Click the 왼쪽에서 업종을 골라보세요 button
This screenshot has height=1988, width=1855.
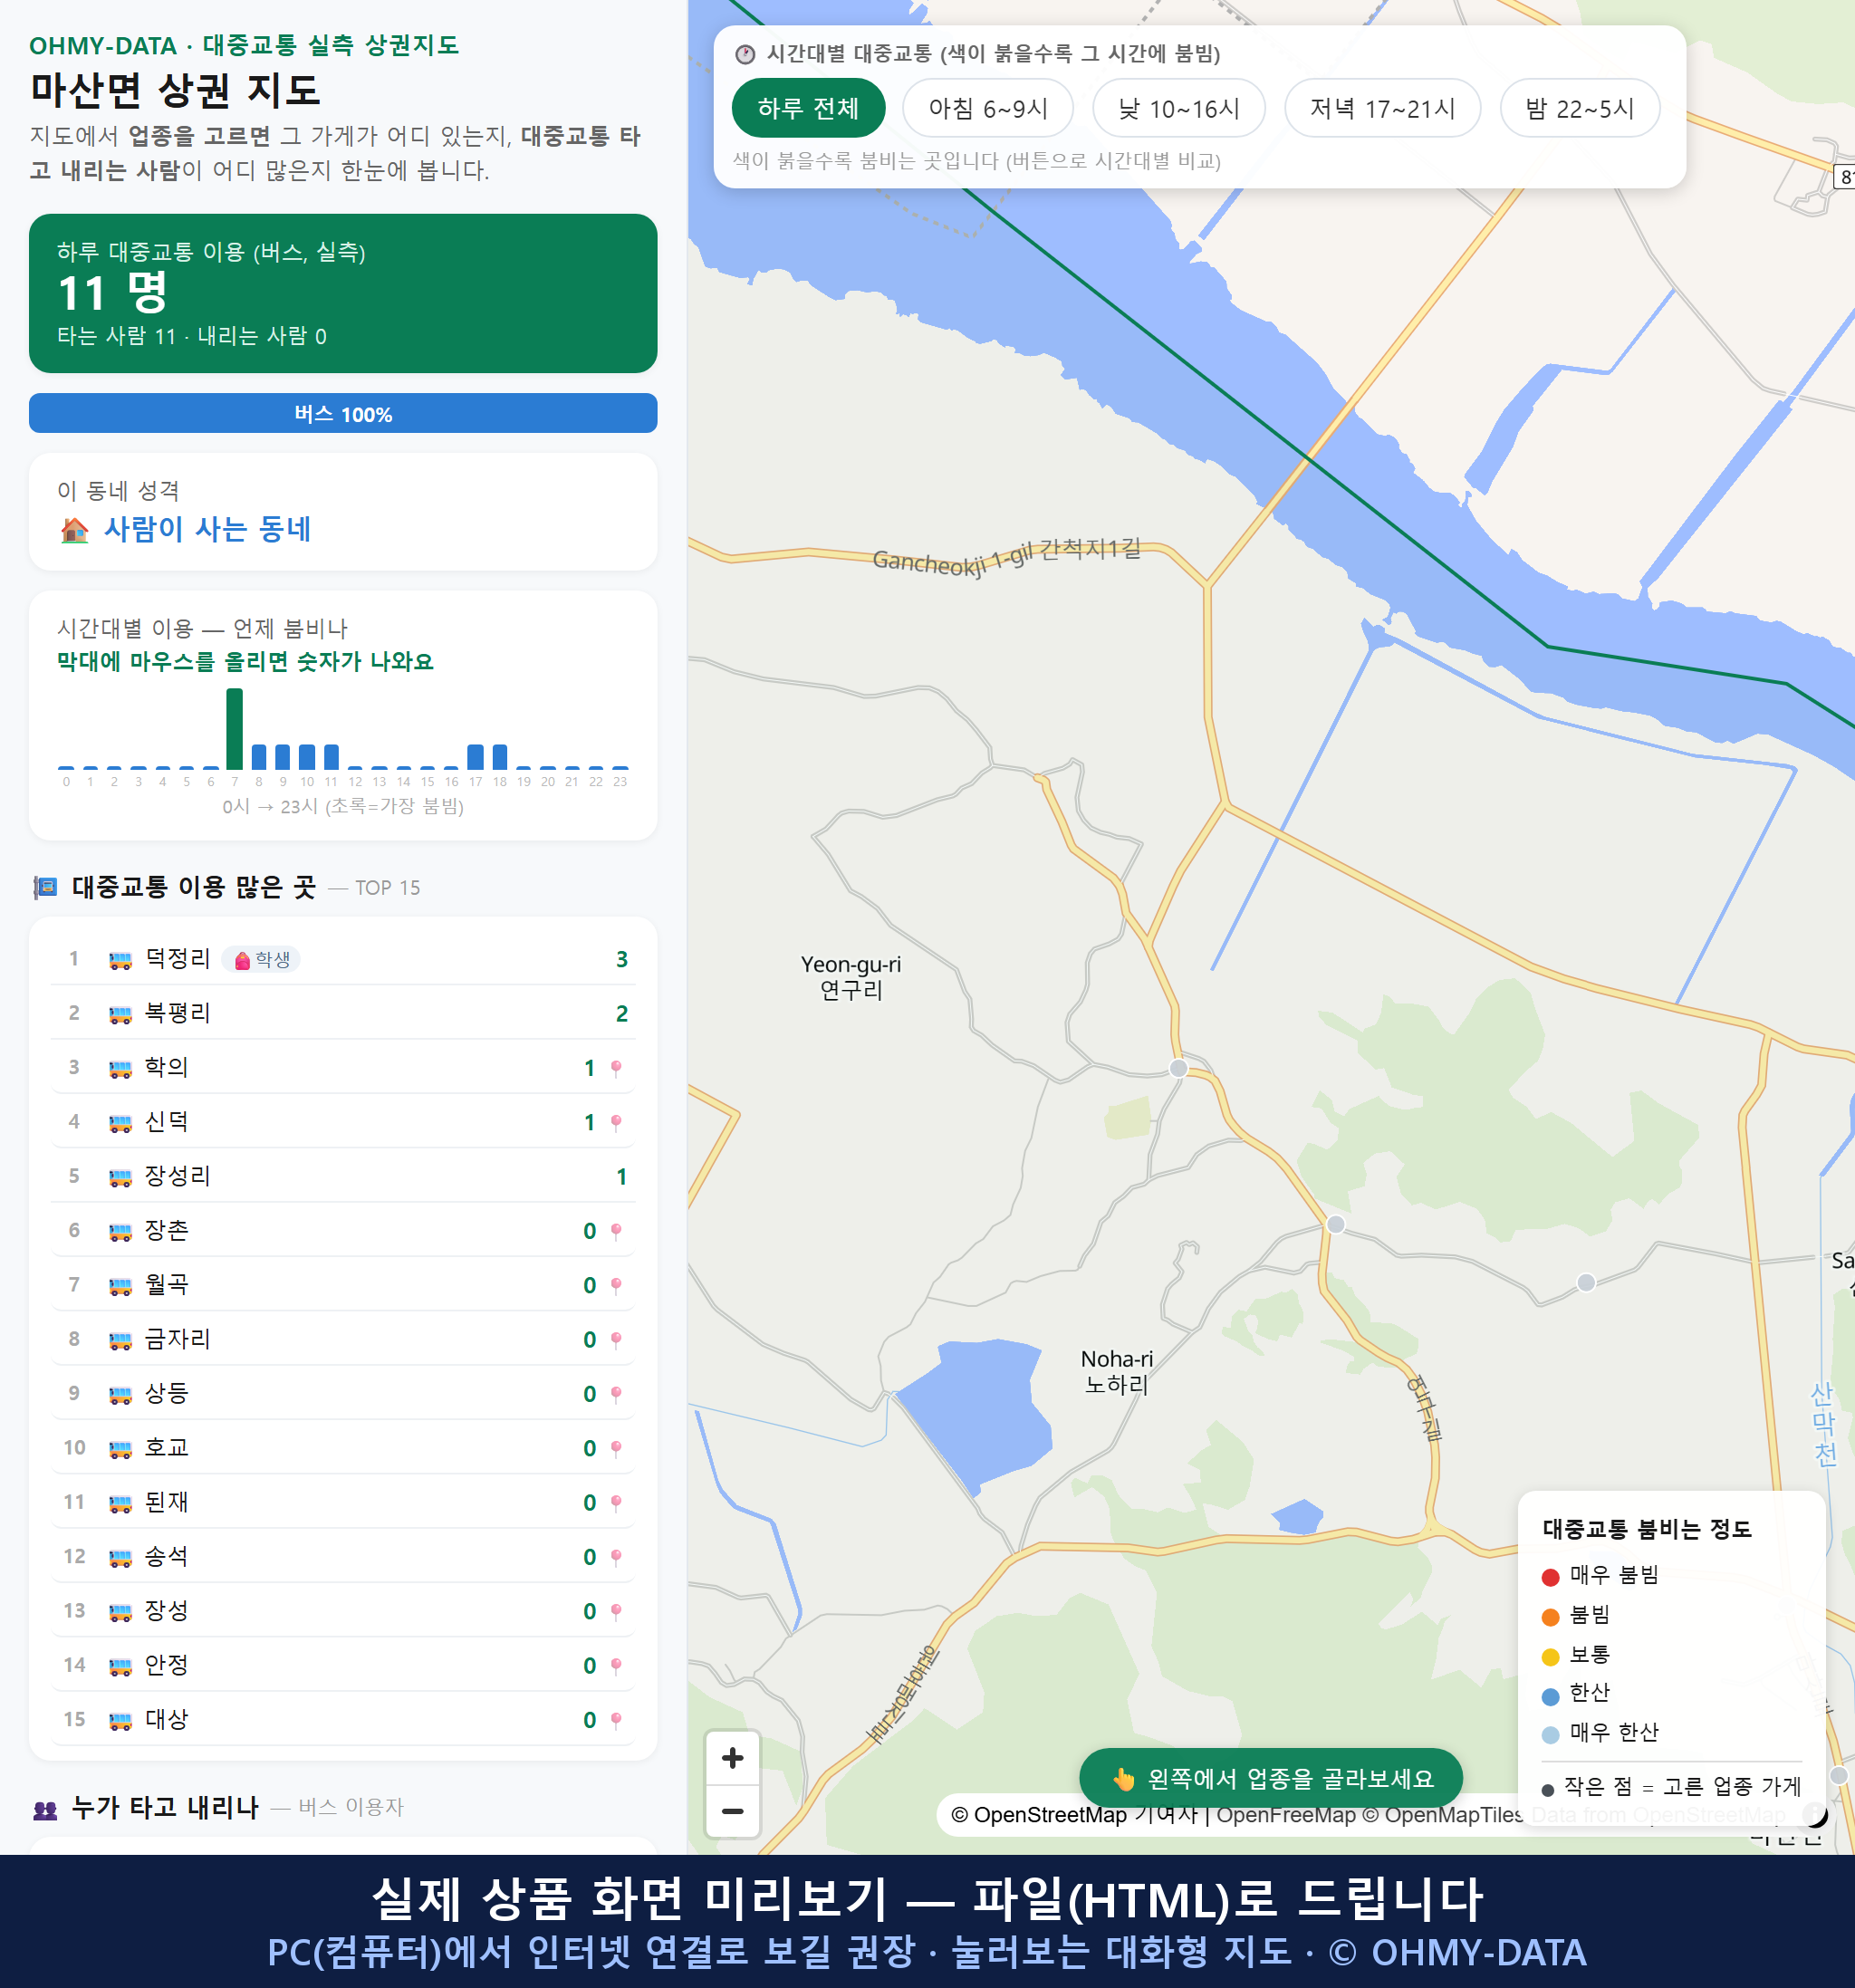pos(1271,1778)
